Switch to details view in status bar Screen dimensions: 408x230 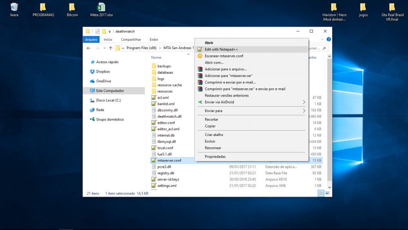(x=321, y=193)
